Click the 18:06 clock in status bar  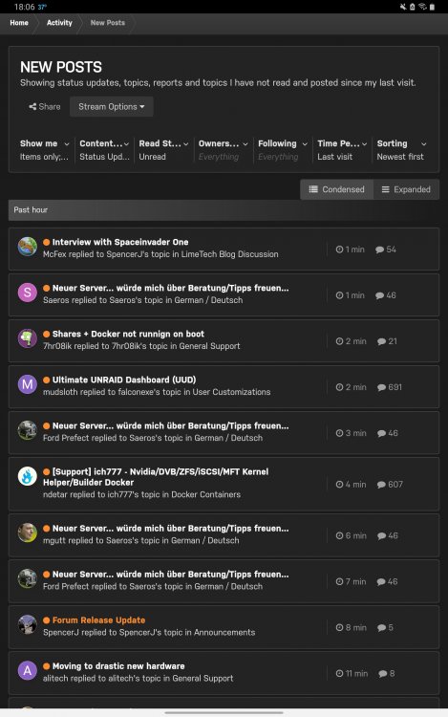point(24,7)
